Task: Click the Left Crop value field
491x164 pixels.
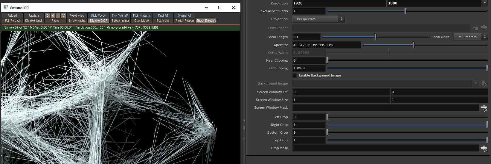Action: [309, 117]
